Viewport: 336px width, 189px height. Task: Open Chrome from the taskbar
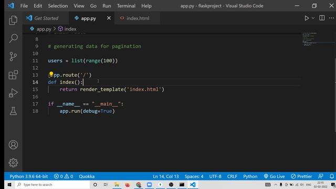pyautogui.click(x=139, y=184)
